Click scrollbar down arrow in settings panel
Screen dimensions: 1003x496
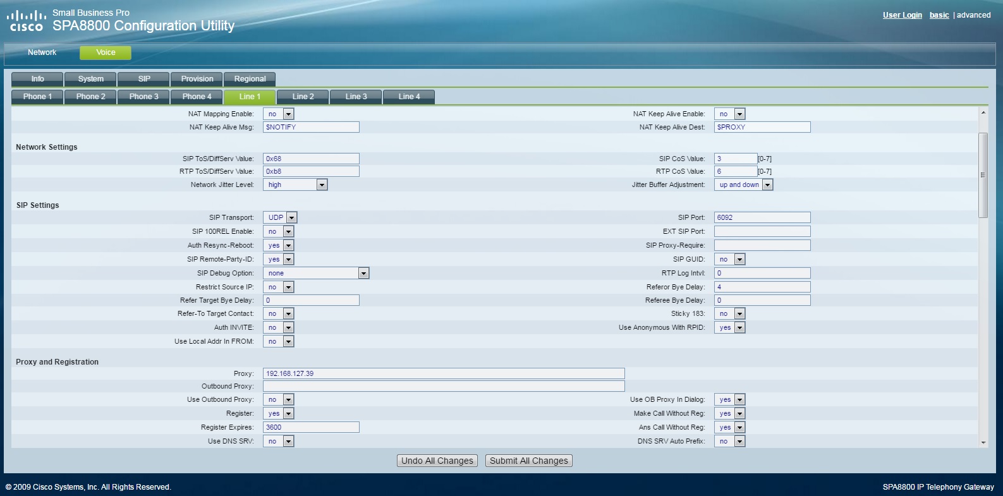(983, 443)
